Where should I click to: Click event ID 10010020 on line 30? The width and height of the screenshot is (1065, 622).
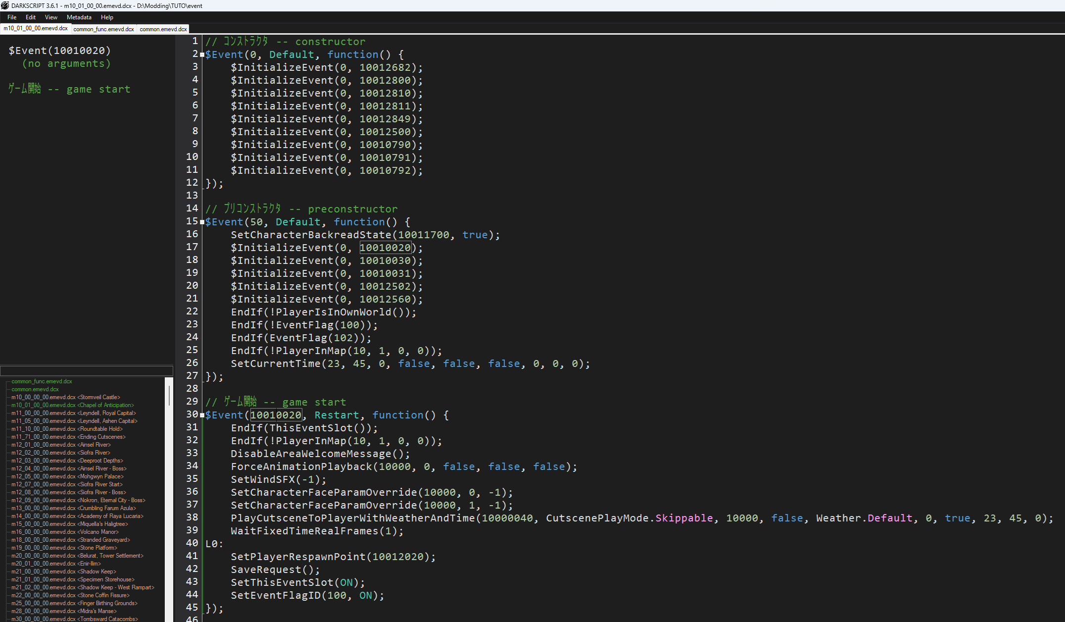coord(276,415)
